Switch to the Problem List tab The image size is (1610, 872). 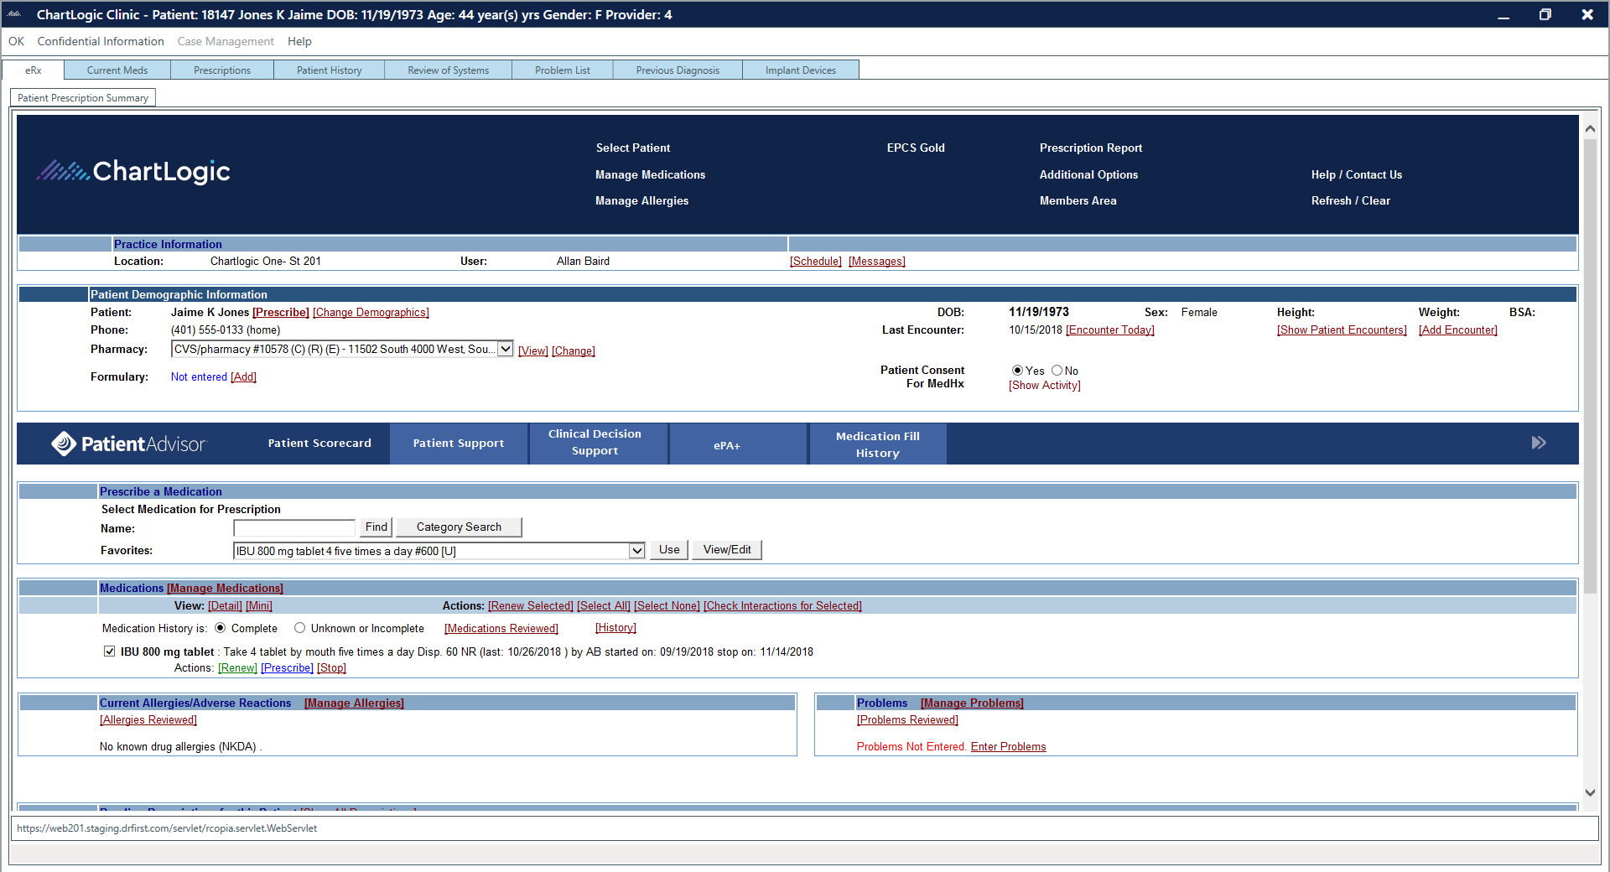pyautogui.click(x=562, y=70)
